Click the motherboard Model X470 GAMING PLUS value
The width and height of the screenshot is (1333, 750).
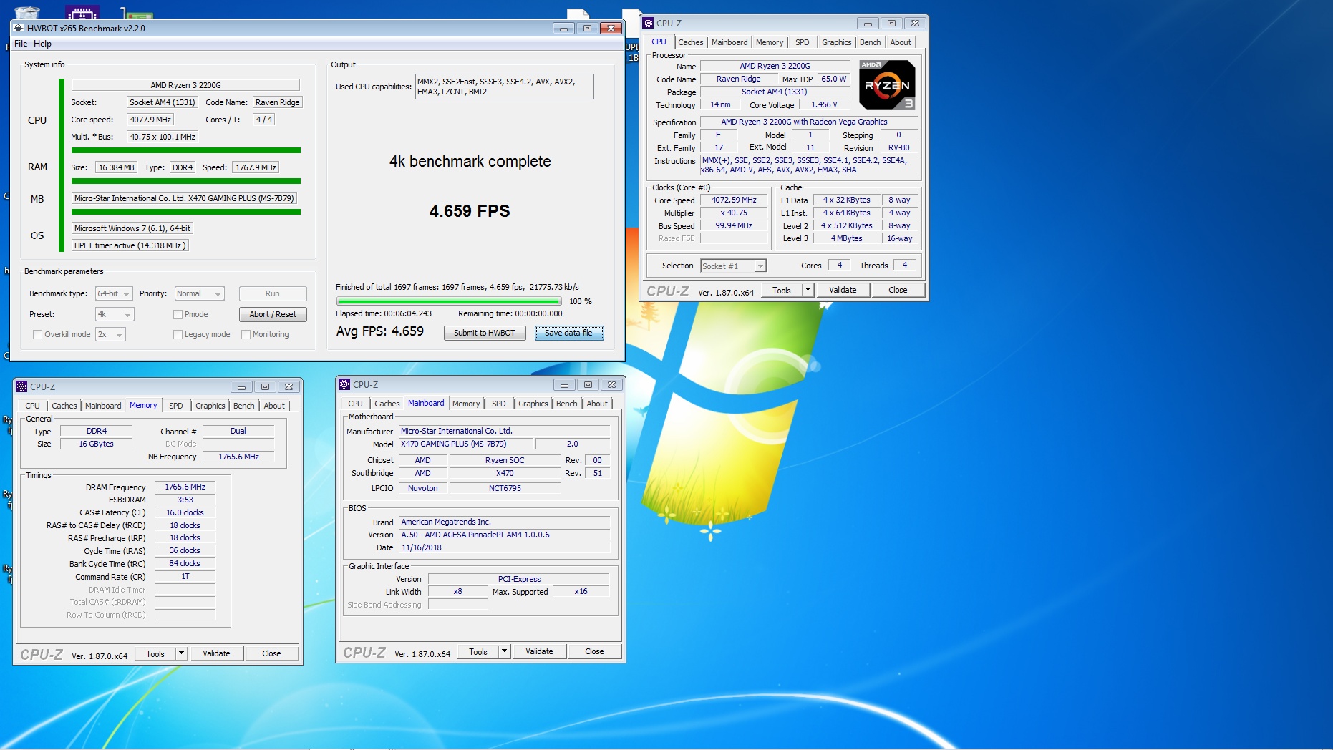coord(466,444)
